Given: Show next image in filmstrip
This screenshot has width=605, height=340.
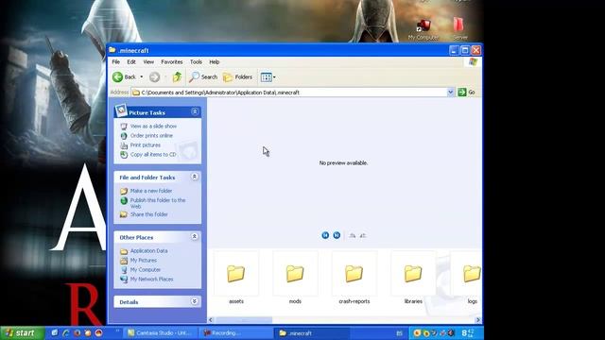Looking at the screenshot, I should (x=337, y=235).
